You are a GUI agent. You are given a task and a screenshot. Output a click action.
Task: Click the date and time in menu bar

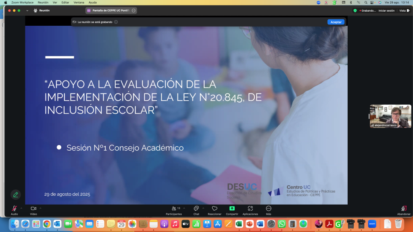[x=397, y=2]
